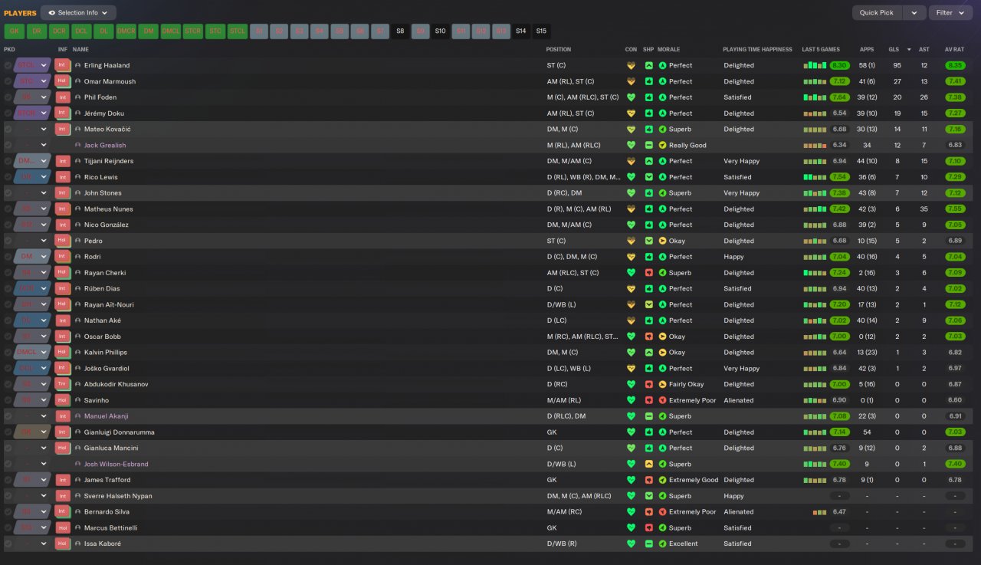Toggle the picked checkmark for Sverre Halseth Nypan

[8, 496]
